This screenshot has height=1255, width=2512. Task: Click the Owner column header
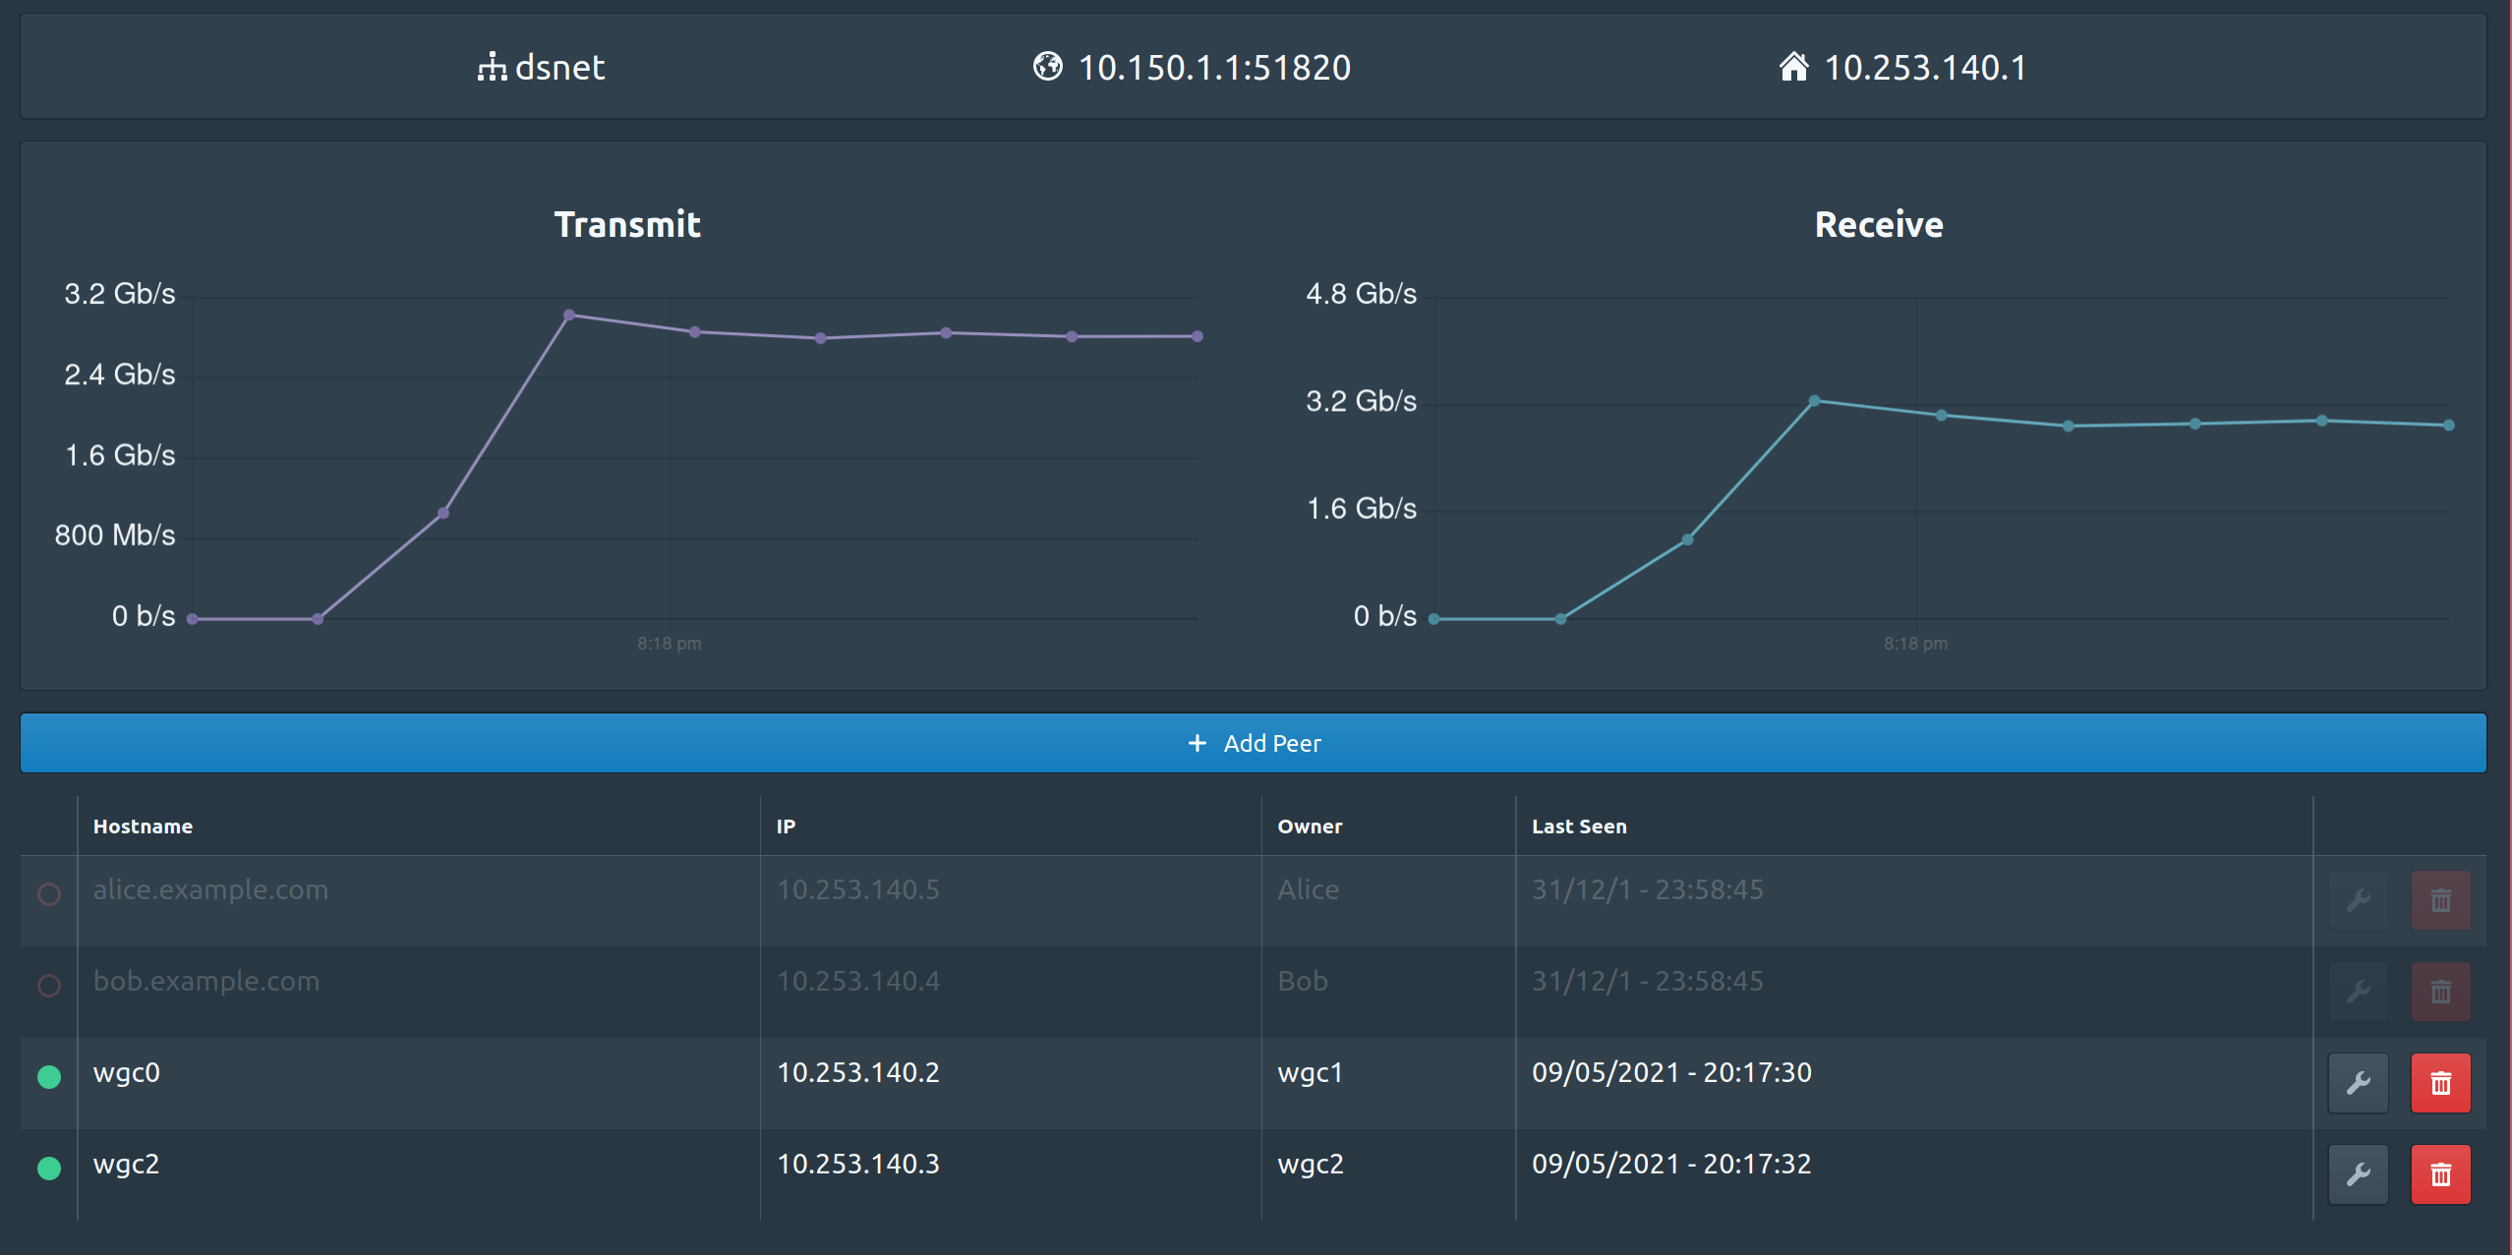click(x=1310, y=827)
